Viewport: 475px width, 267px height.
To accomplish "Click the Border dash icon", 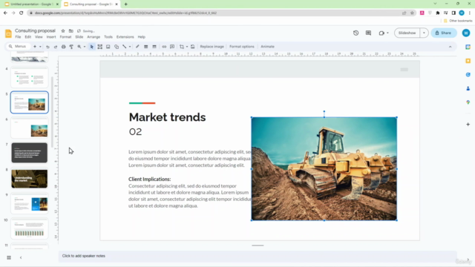I will (154, 47).
